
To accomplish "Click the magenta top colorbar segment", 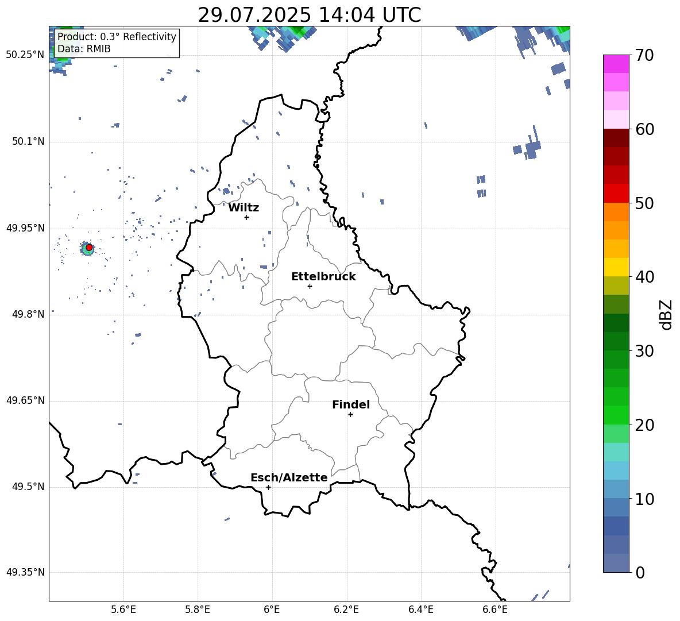I will pos(616,64).
